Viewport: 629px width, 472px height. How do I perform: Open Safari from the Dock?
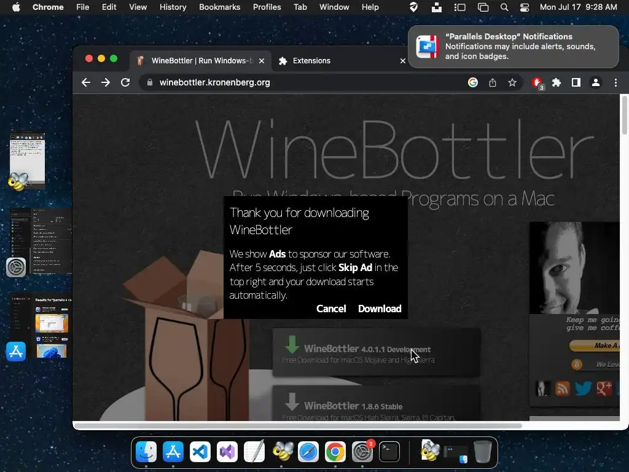(308, 452)
